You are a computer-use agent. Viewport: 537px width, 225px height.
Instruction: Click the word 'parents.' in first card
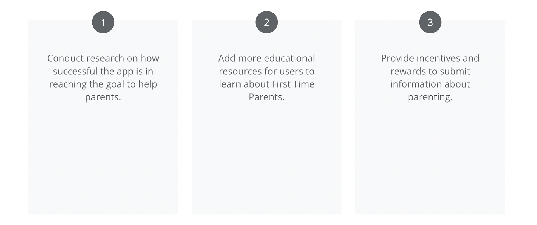(103, 97)
